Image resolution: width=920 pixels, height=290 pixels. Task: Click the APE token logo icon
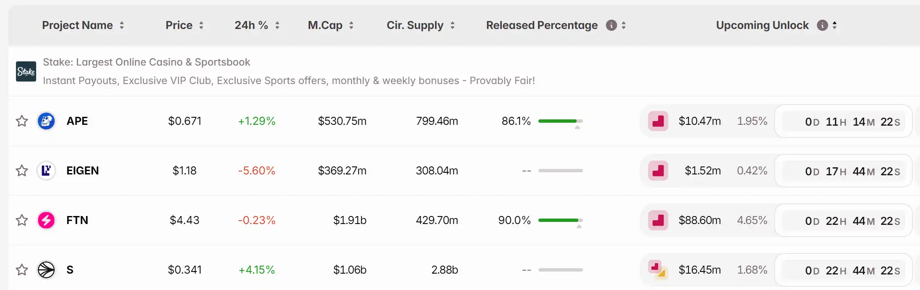46,121
